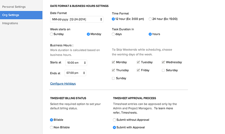225x134 pixels.
Task: Select Non Billable billing status
Action: pyautogui.click(x=52, y=127)
